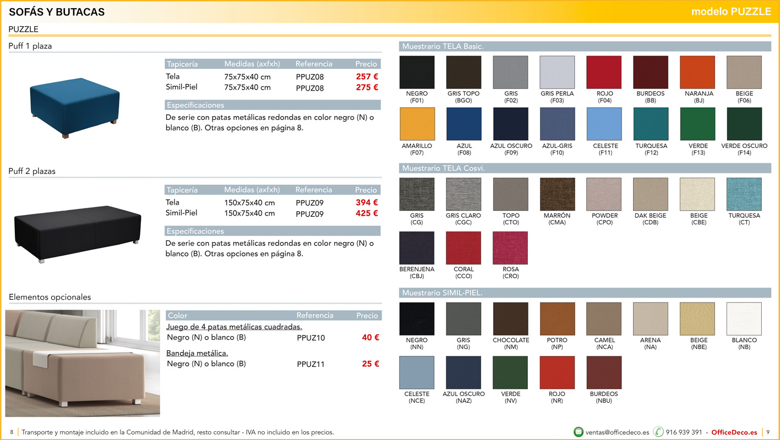The image size is (780, 440).
Task: Choose the CHOCOLATE (NM) swatch
Action: coord(510,319)
